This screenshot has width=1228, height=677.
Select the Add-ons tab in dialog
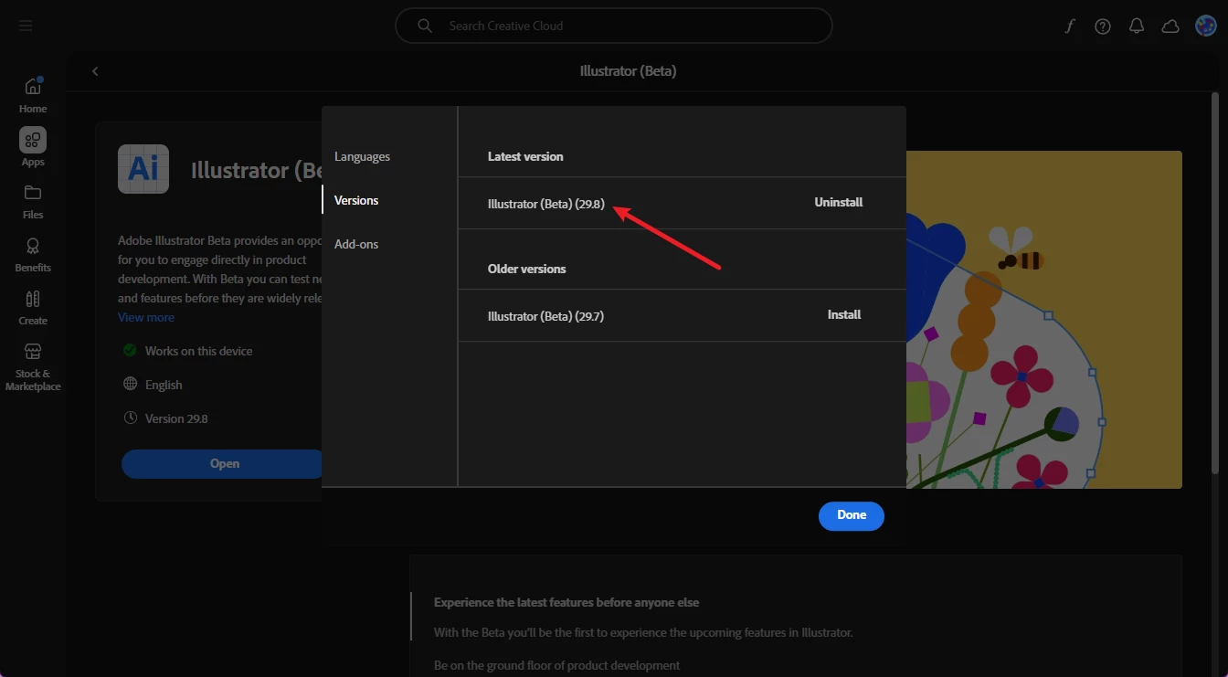356,244
